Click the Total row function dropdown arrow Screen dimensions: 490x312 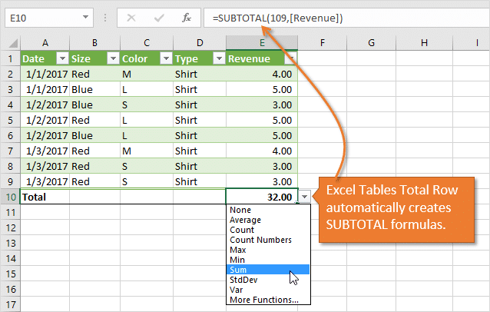tap(305, 197)
